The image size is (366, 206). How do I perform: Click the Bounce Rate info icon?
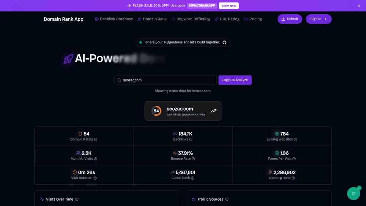[193, 159]
